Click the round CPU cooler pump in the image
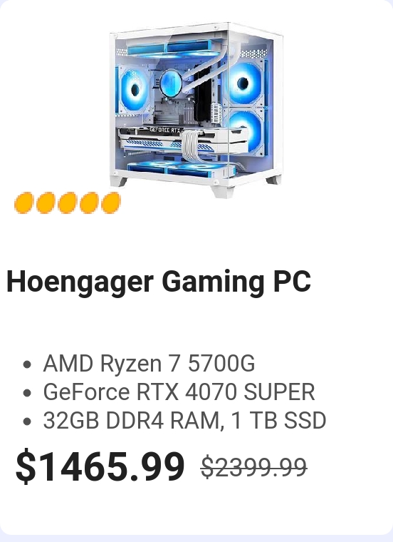The image size is (393, 542). coord(171,83)
